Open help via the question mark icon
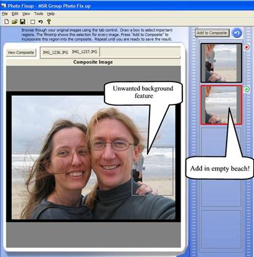254x257 pixels. 49,22
